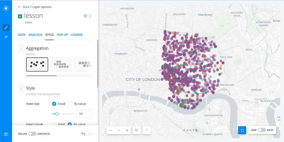Select Fixed point size radio

point(54,104)
